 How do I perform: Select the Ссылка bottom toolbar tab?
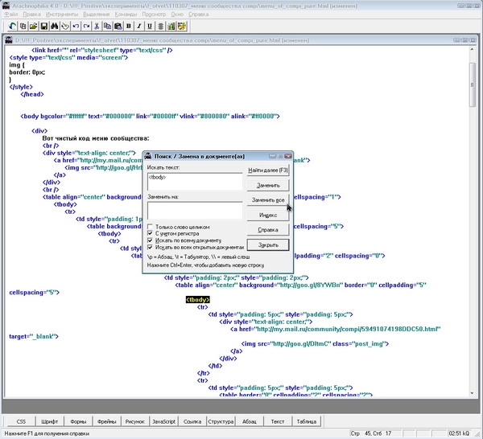[192, 421]
